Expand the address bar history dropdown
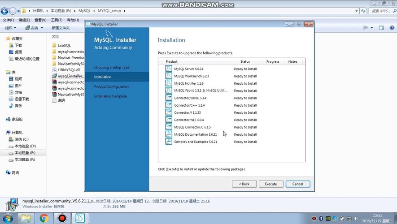The width and height of the screenshot is (397, 224). pos(357,11)
